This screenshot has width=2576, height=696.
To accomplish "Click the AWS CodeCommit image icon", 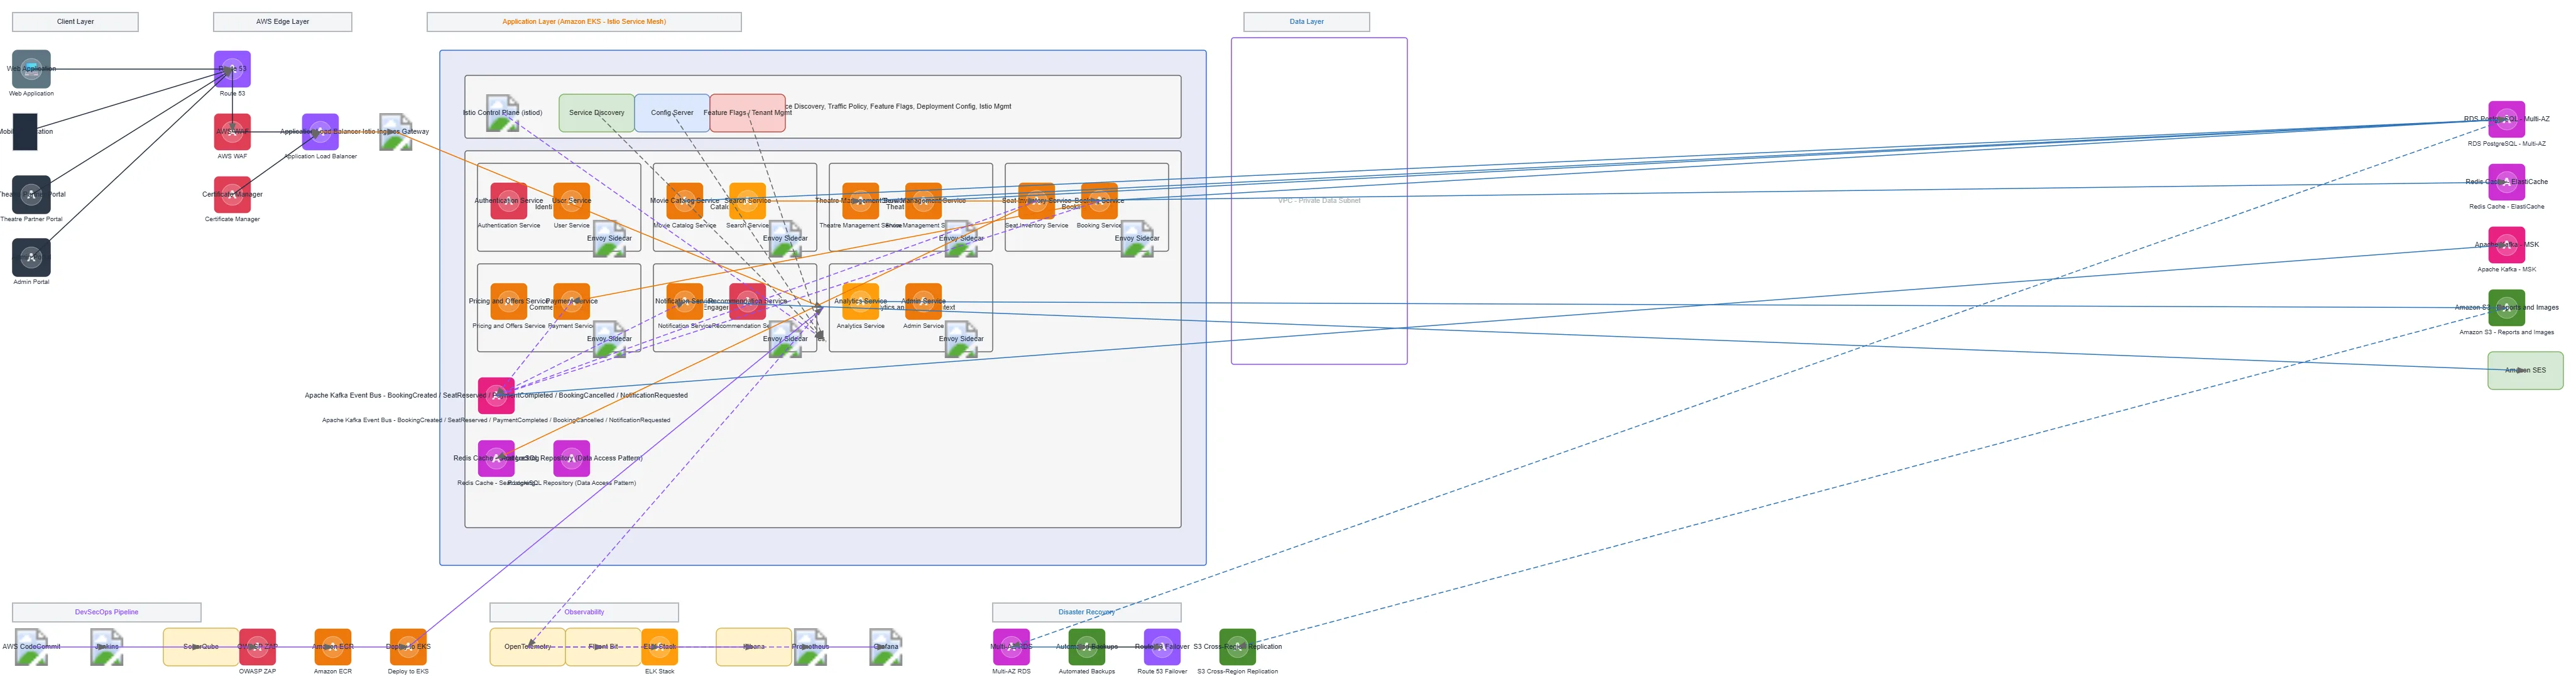I will coord(31,647).
